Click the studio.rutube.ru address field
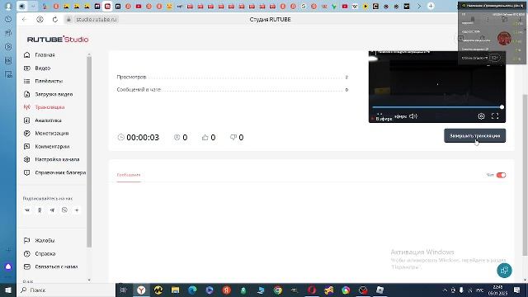Image resolution: width=528 pixels, height=297 pixels. (96, 20)
